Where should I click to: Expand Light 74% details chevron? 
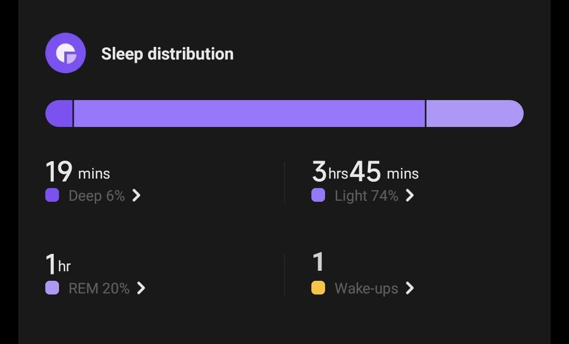tap(410, 195)
